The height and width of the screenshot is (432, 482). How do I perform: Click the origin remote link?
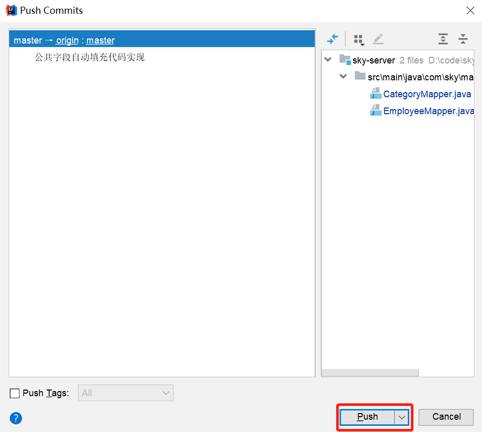(67, 40)
